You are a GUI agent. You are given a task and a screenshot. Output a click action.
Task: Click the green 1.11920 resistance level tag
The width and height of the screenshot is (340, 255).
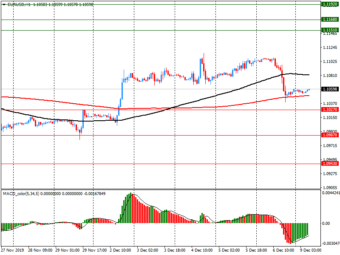pos(330,4)
